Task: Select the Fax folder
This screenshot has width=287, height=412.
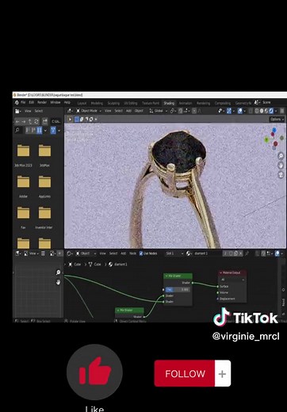Action: [23, 218]
